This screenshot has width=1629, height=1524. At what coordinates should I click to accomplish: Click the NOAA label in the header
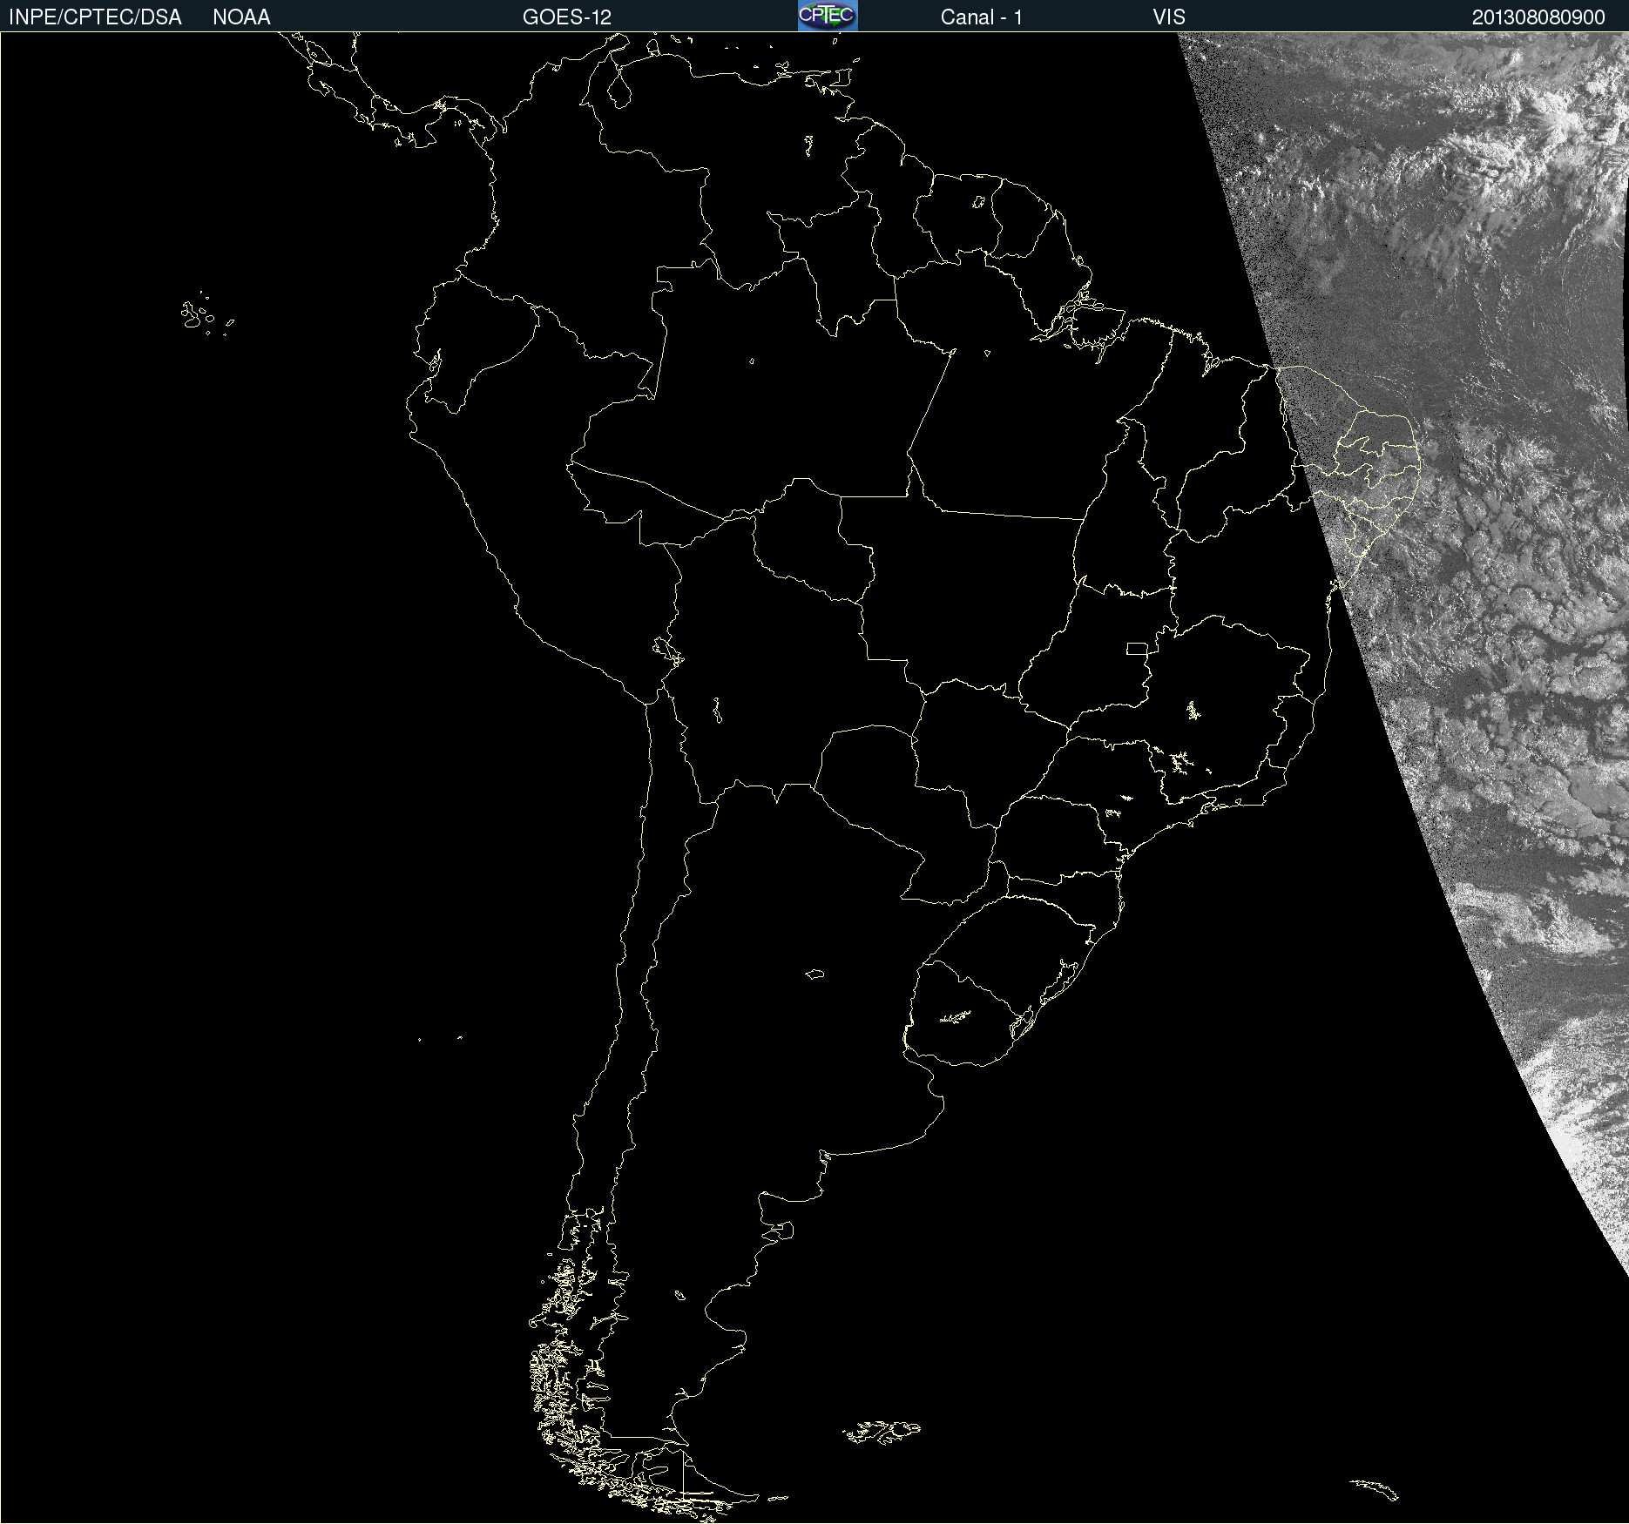click(241, 17)
